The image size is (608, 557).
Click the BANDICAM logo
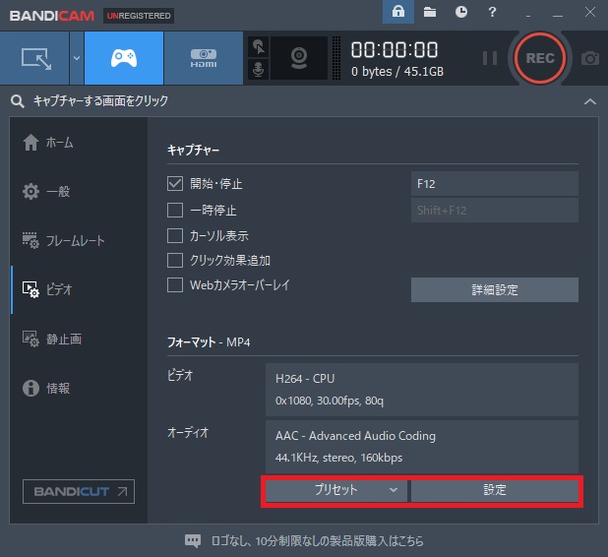click(52, 16)
